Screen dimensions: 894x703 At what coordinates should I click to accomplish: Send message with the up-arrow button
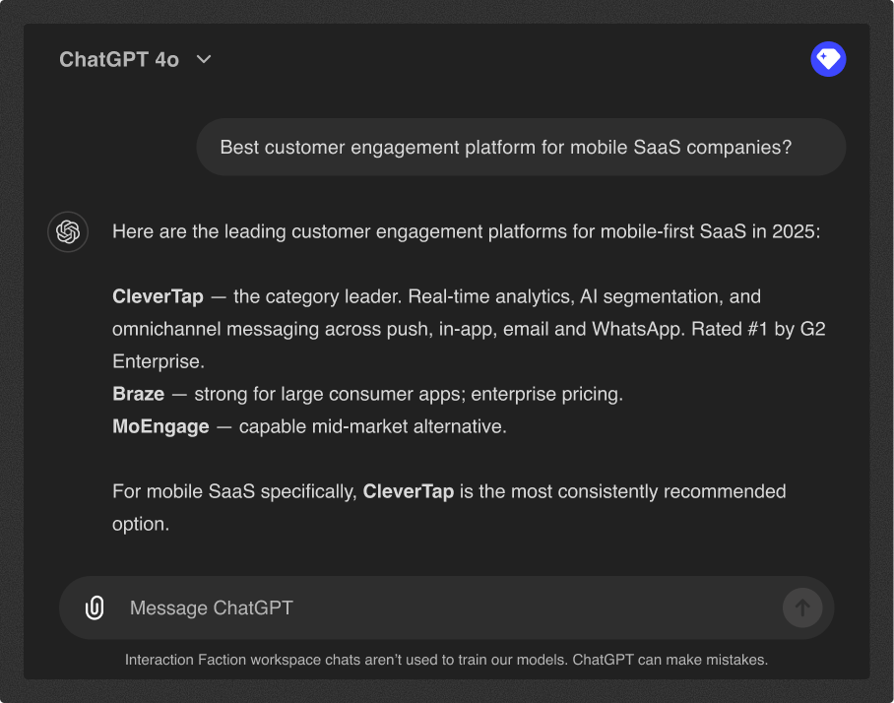click(x=802, y=607)
